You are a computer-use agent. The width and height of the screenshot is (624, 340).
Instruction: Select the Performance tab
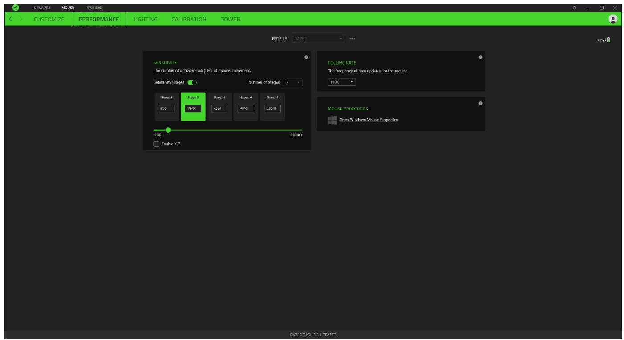click(x=99, y=19)
